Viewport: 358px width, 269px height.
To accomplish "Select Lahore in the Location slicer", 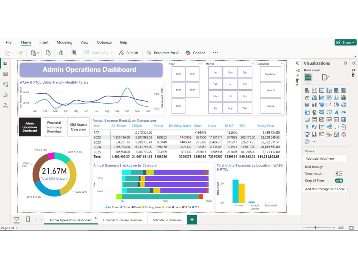I will point(271,106).
